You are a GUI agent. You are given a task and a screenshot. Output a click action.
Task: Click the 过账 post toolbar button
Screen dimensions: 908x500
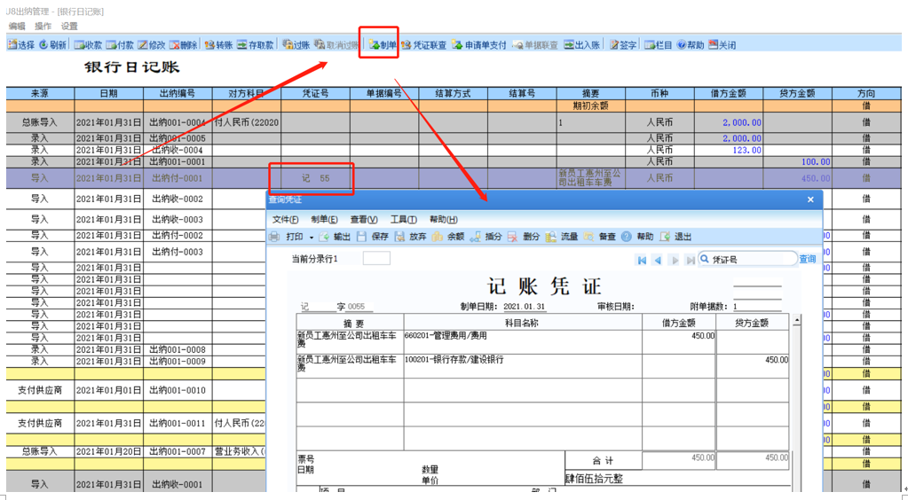click(x=296, y=44)
